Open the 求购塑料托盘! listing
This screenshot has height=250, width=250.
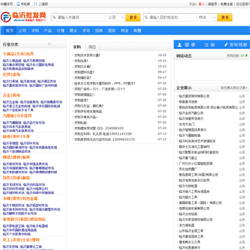84,72
